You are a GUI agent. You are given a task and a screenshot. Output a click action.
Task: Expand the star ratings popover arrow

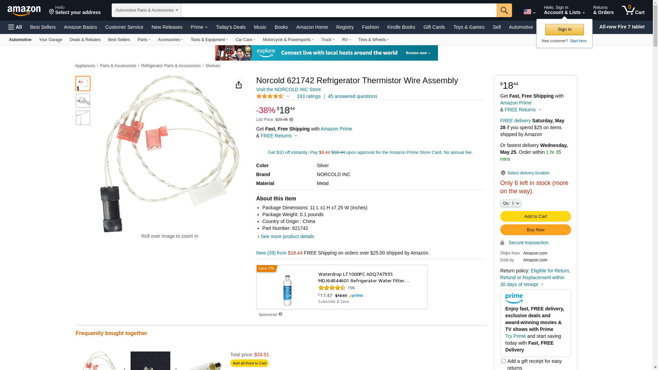click(288, 96)
